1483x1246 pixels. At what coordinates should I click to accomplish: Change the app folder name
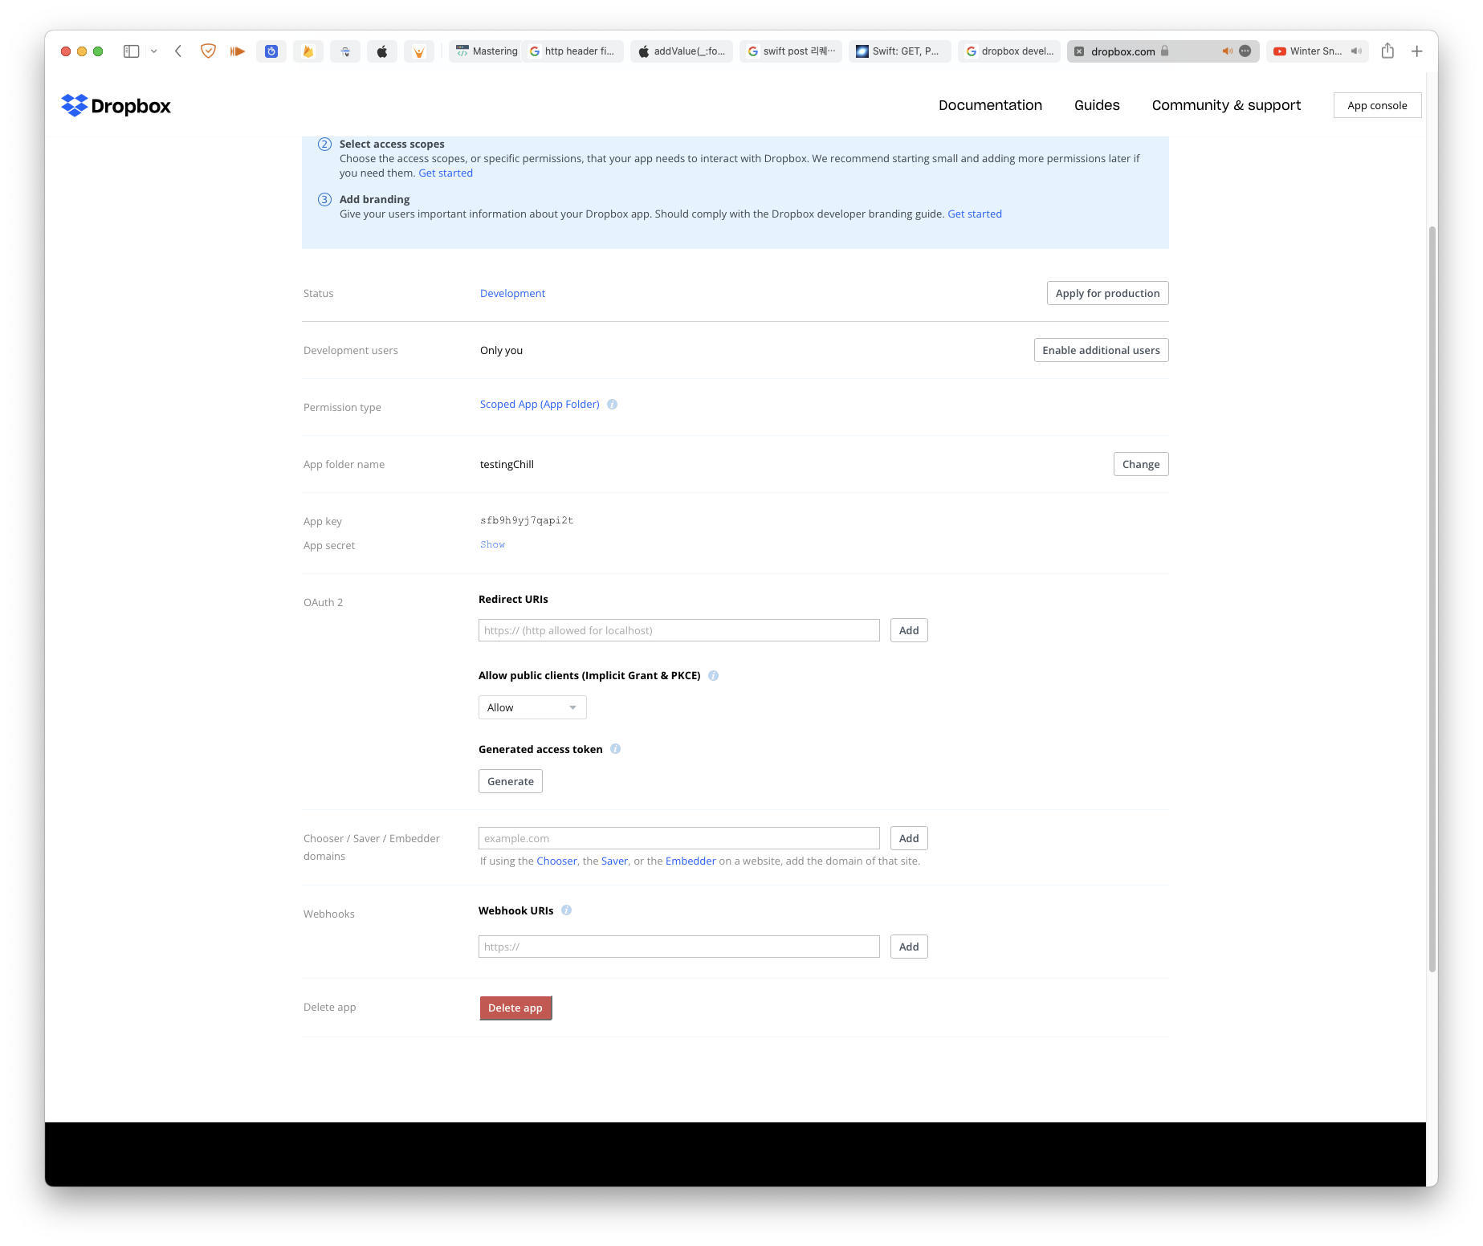(x=1141, y=464)
